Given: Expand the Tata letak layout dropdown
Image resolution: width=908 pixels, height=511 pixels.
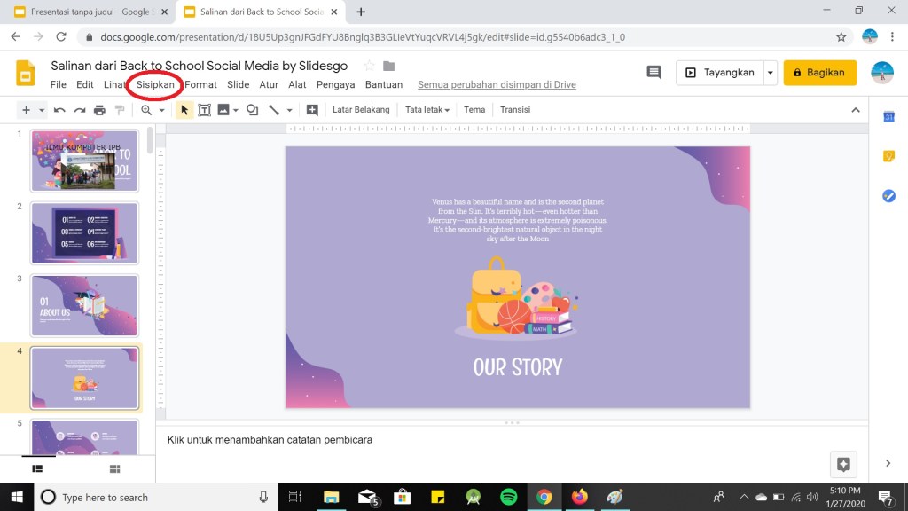Looking at the screenshot, I should coord(427,110).
